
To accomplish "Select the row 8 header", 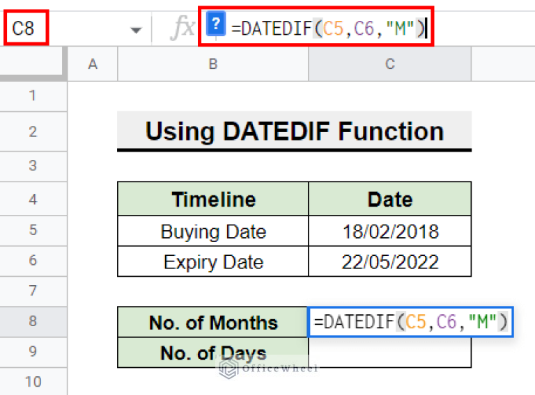I will 33,321.
